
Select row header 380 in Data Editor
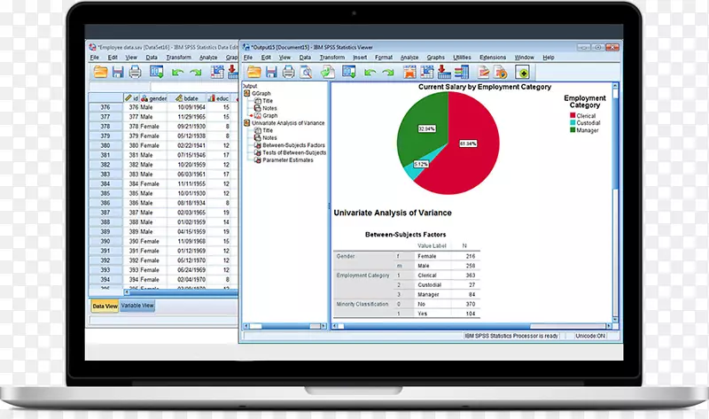pyautogui.click(x=105, y=145)
